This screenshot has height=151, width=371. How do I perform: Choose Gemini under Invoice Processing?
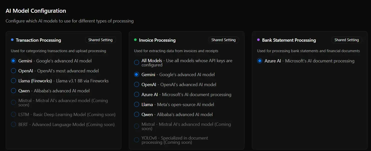(137, 74)
